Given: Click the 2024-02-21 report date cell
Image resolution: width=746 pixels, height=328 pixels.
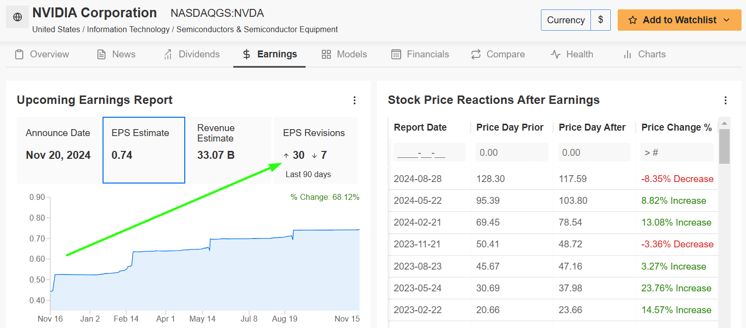Looking at the screenshot, I should click(x=429, y=223).
